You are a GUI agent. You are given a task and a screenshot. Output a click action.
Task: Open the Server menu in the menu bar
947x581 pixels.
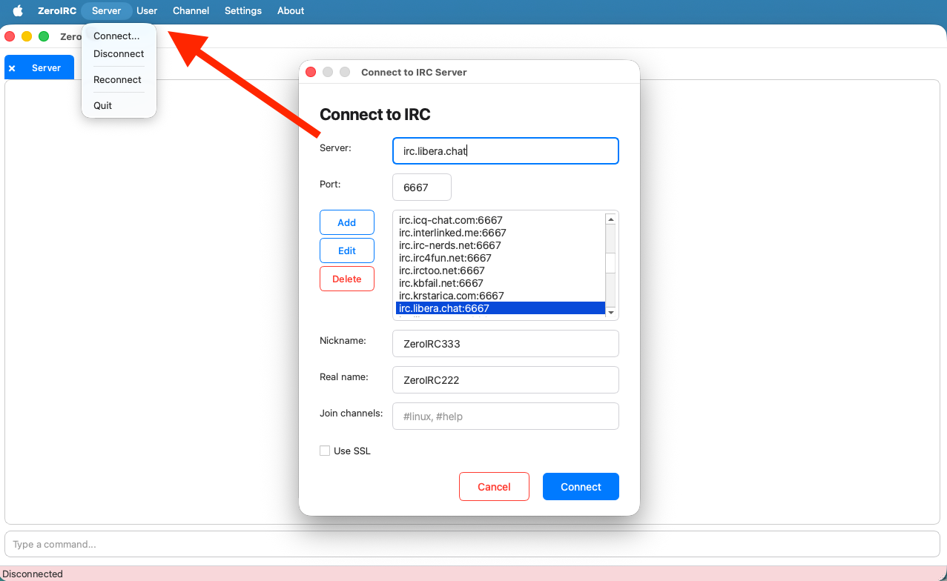coord(107,10)
